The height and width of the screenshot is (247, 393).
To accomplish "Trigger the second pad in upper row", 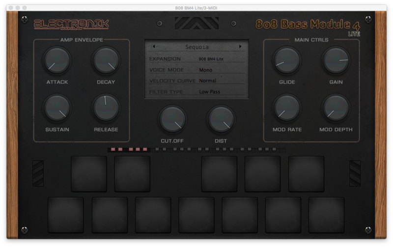I will (132, 174).
